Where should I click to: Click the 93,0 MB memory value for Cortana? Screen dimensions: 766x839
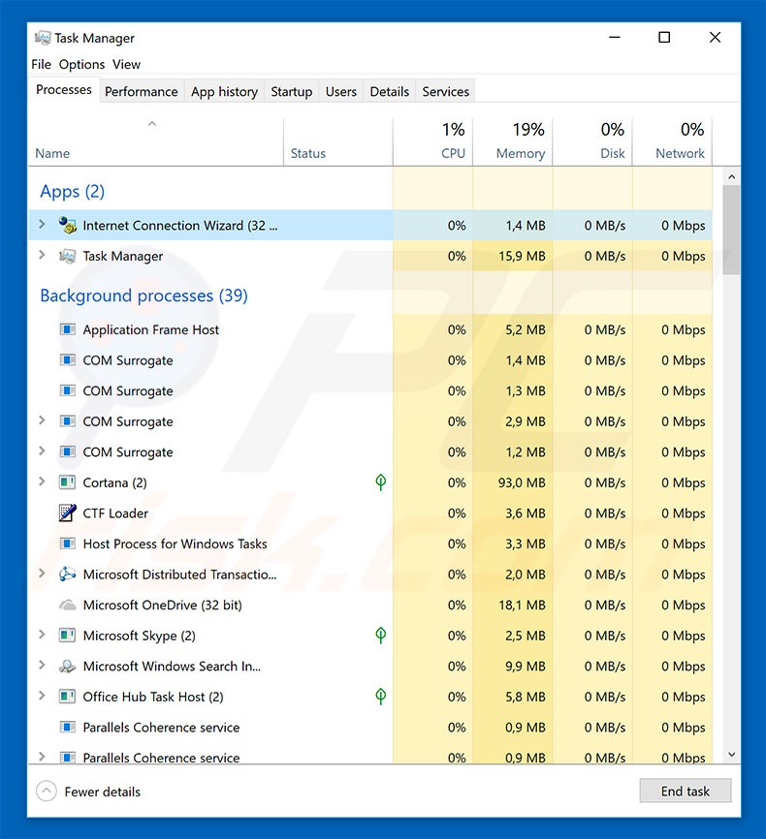[522, 482]
